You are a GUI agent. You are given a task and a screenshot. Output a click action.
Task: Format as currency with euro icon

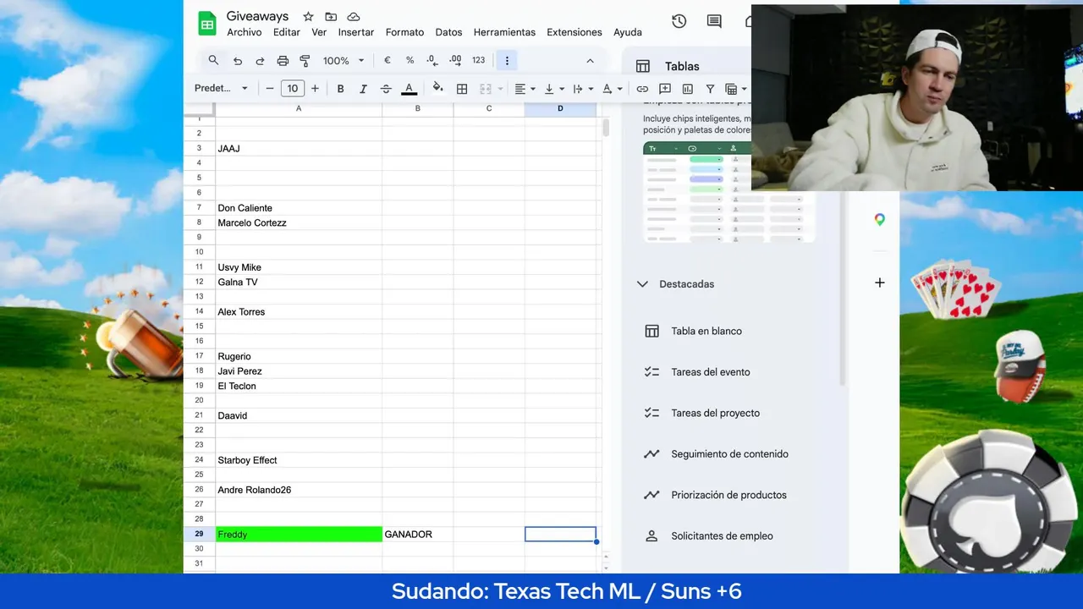pos(388,61)
